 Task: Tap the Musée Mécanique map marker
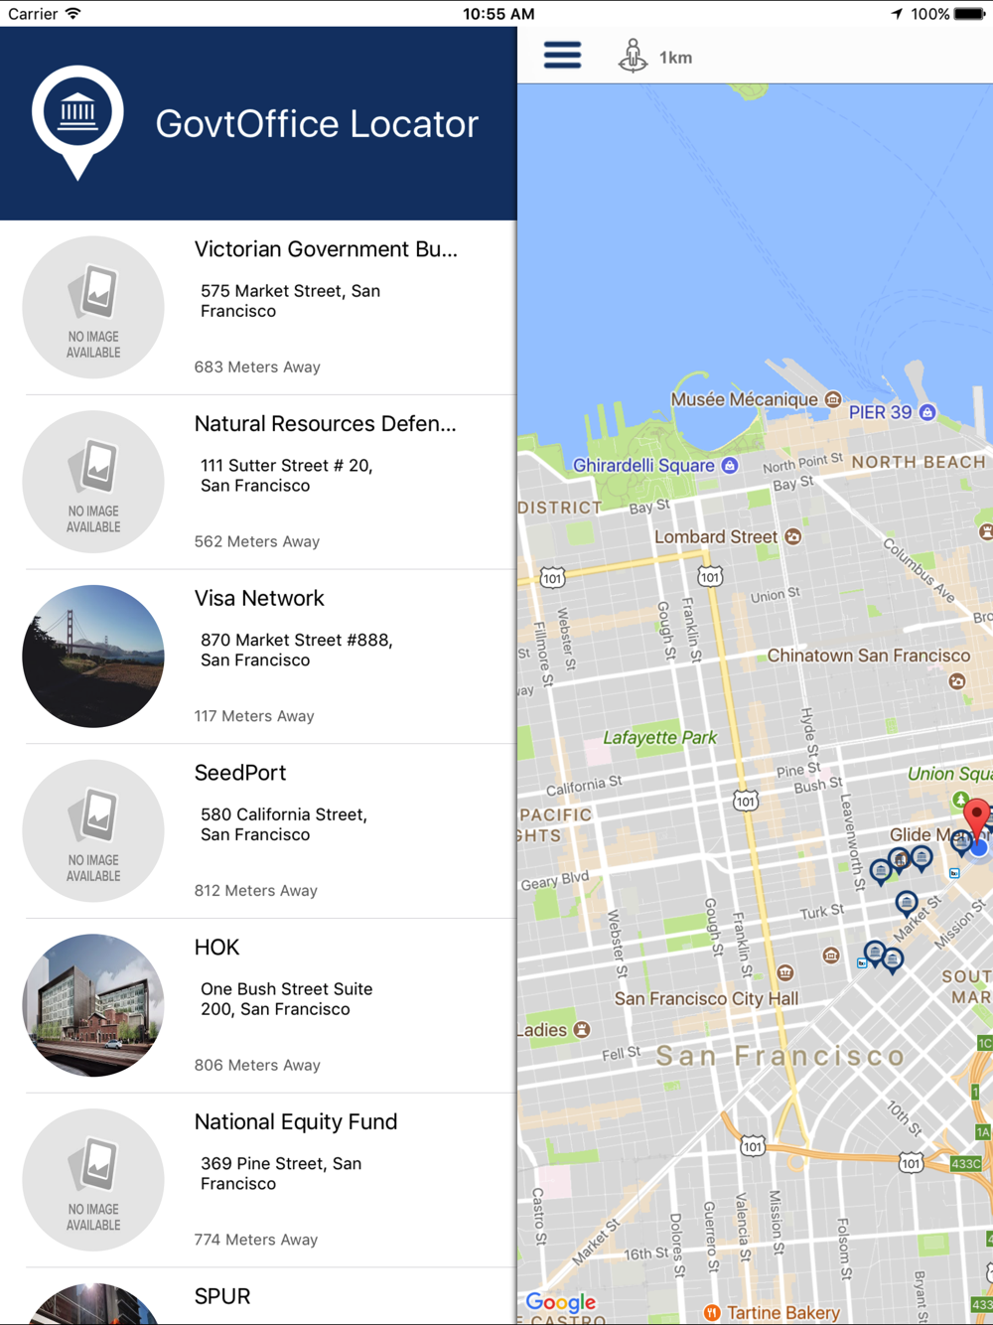tap(833, 399)
